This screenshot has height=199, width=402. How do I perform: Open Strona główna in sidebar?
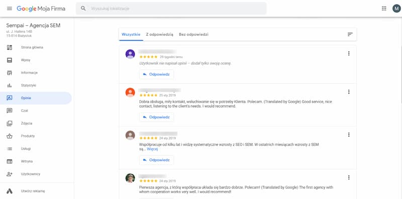pos(36,47)
